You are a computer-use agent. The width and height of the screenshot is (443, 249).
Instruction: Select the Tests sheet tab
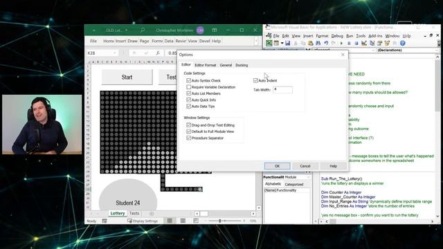pyautogui.click(x=134, y=214)
